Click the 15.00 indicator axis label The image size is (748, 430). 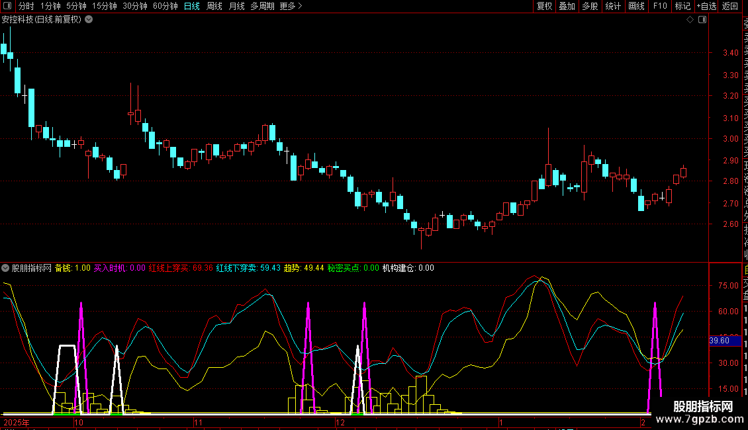click(728, 388)
